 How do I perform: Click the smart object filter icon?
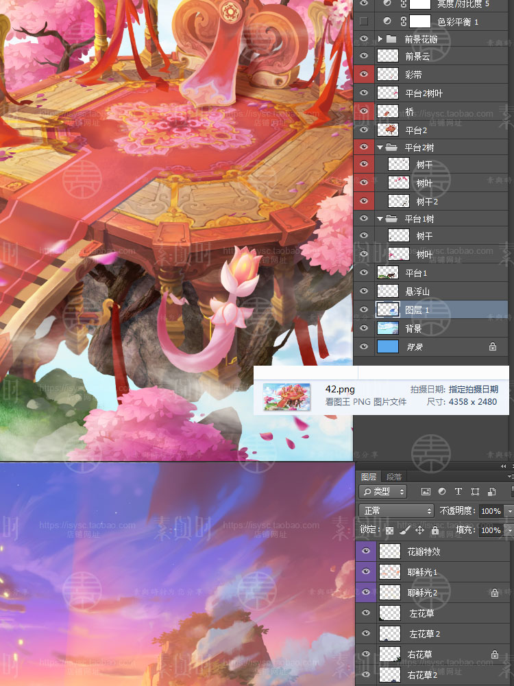(x=491, y=491)
